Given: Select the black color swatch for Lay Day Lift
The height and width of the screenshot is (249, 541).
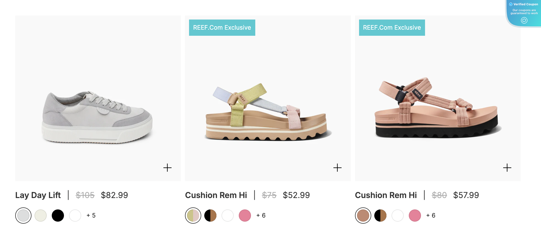Looking at the screenshot, I should coord(58,215).
